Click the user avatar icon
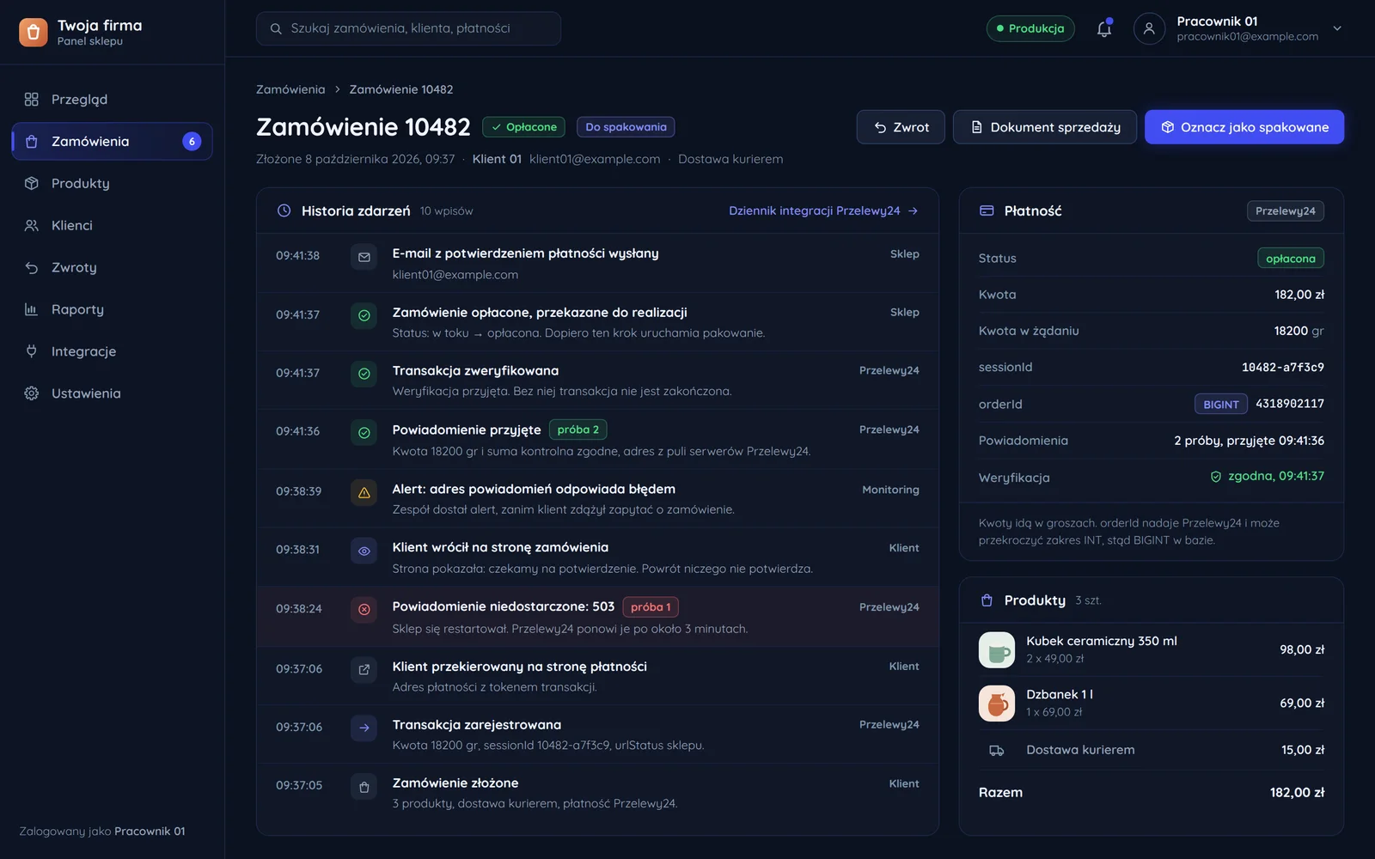Viewport: 1375px width, 859px height. point(1149,28)
